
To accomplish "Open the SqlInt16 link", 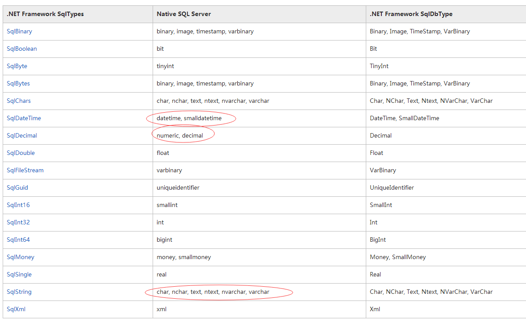I will [18, 205].
